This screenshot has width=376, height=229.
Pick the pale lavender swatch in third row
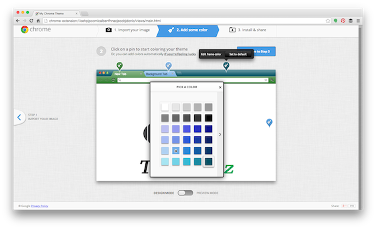[x=165, y=129]
